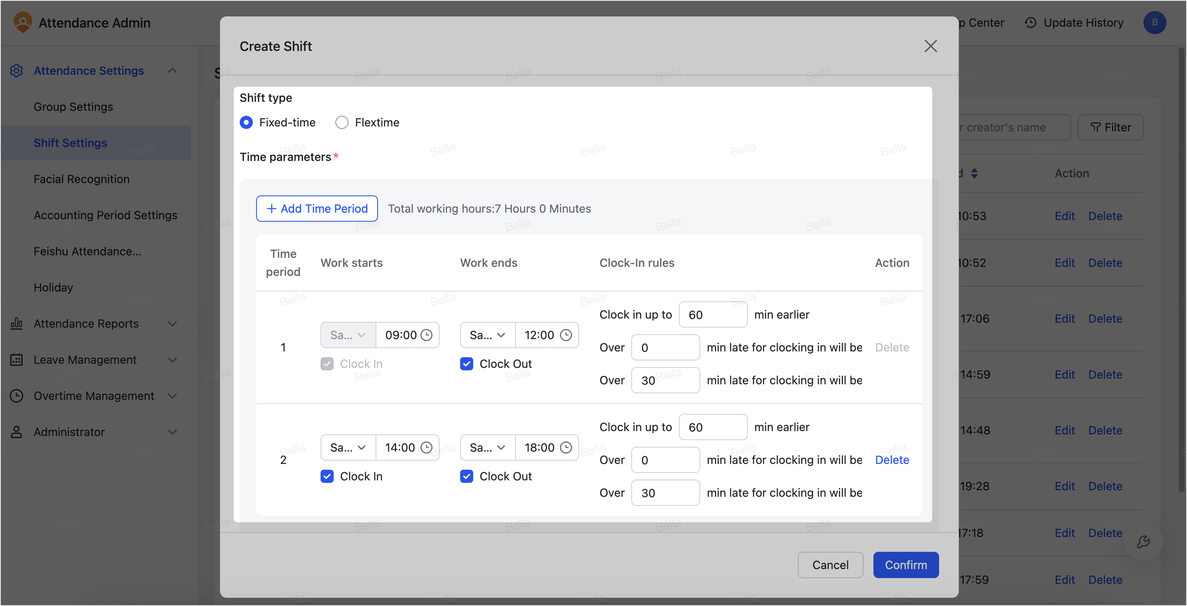
Task: Click the column sort arrows above Edit links
Action: tap(974, 173)
